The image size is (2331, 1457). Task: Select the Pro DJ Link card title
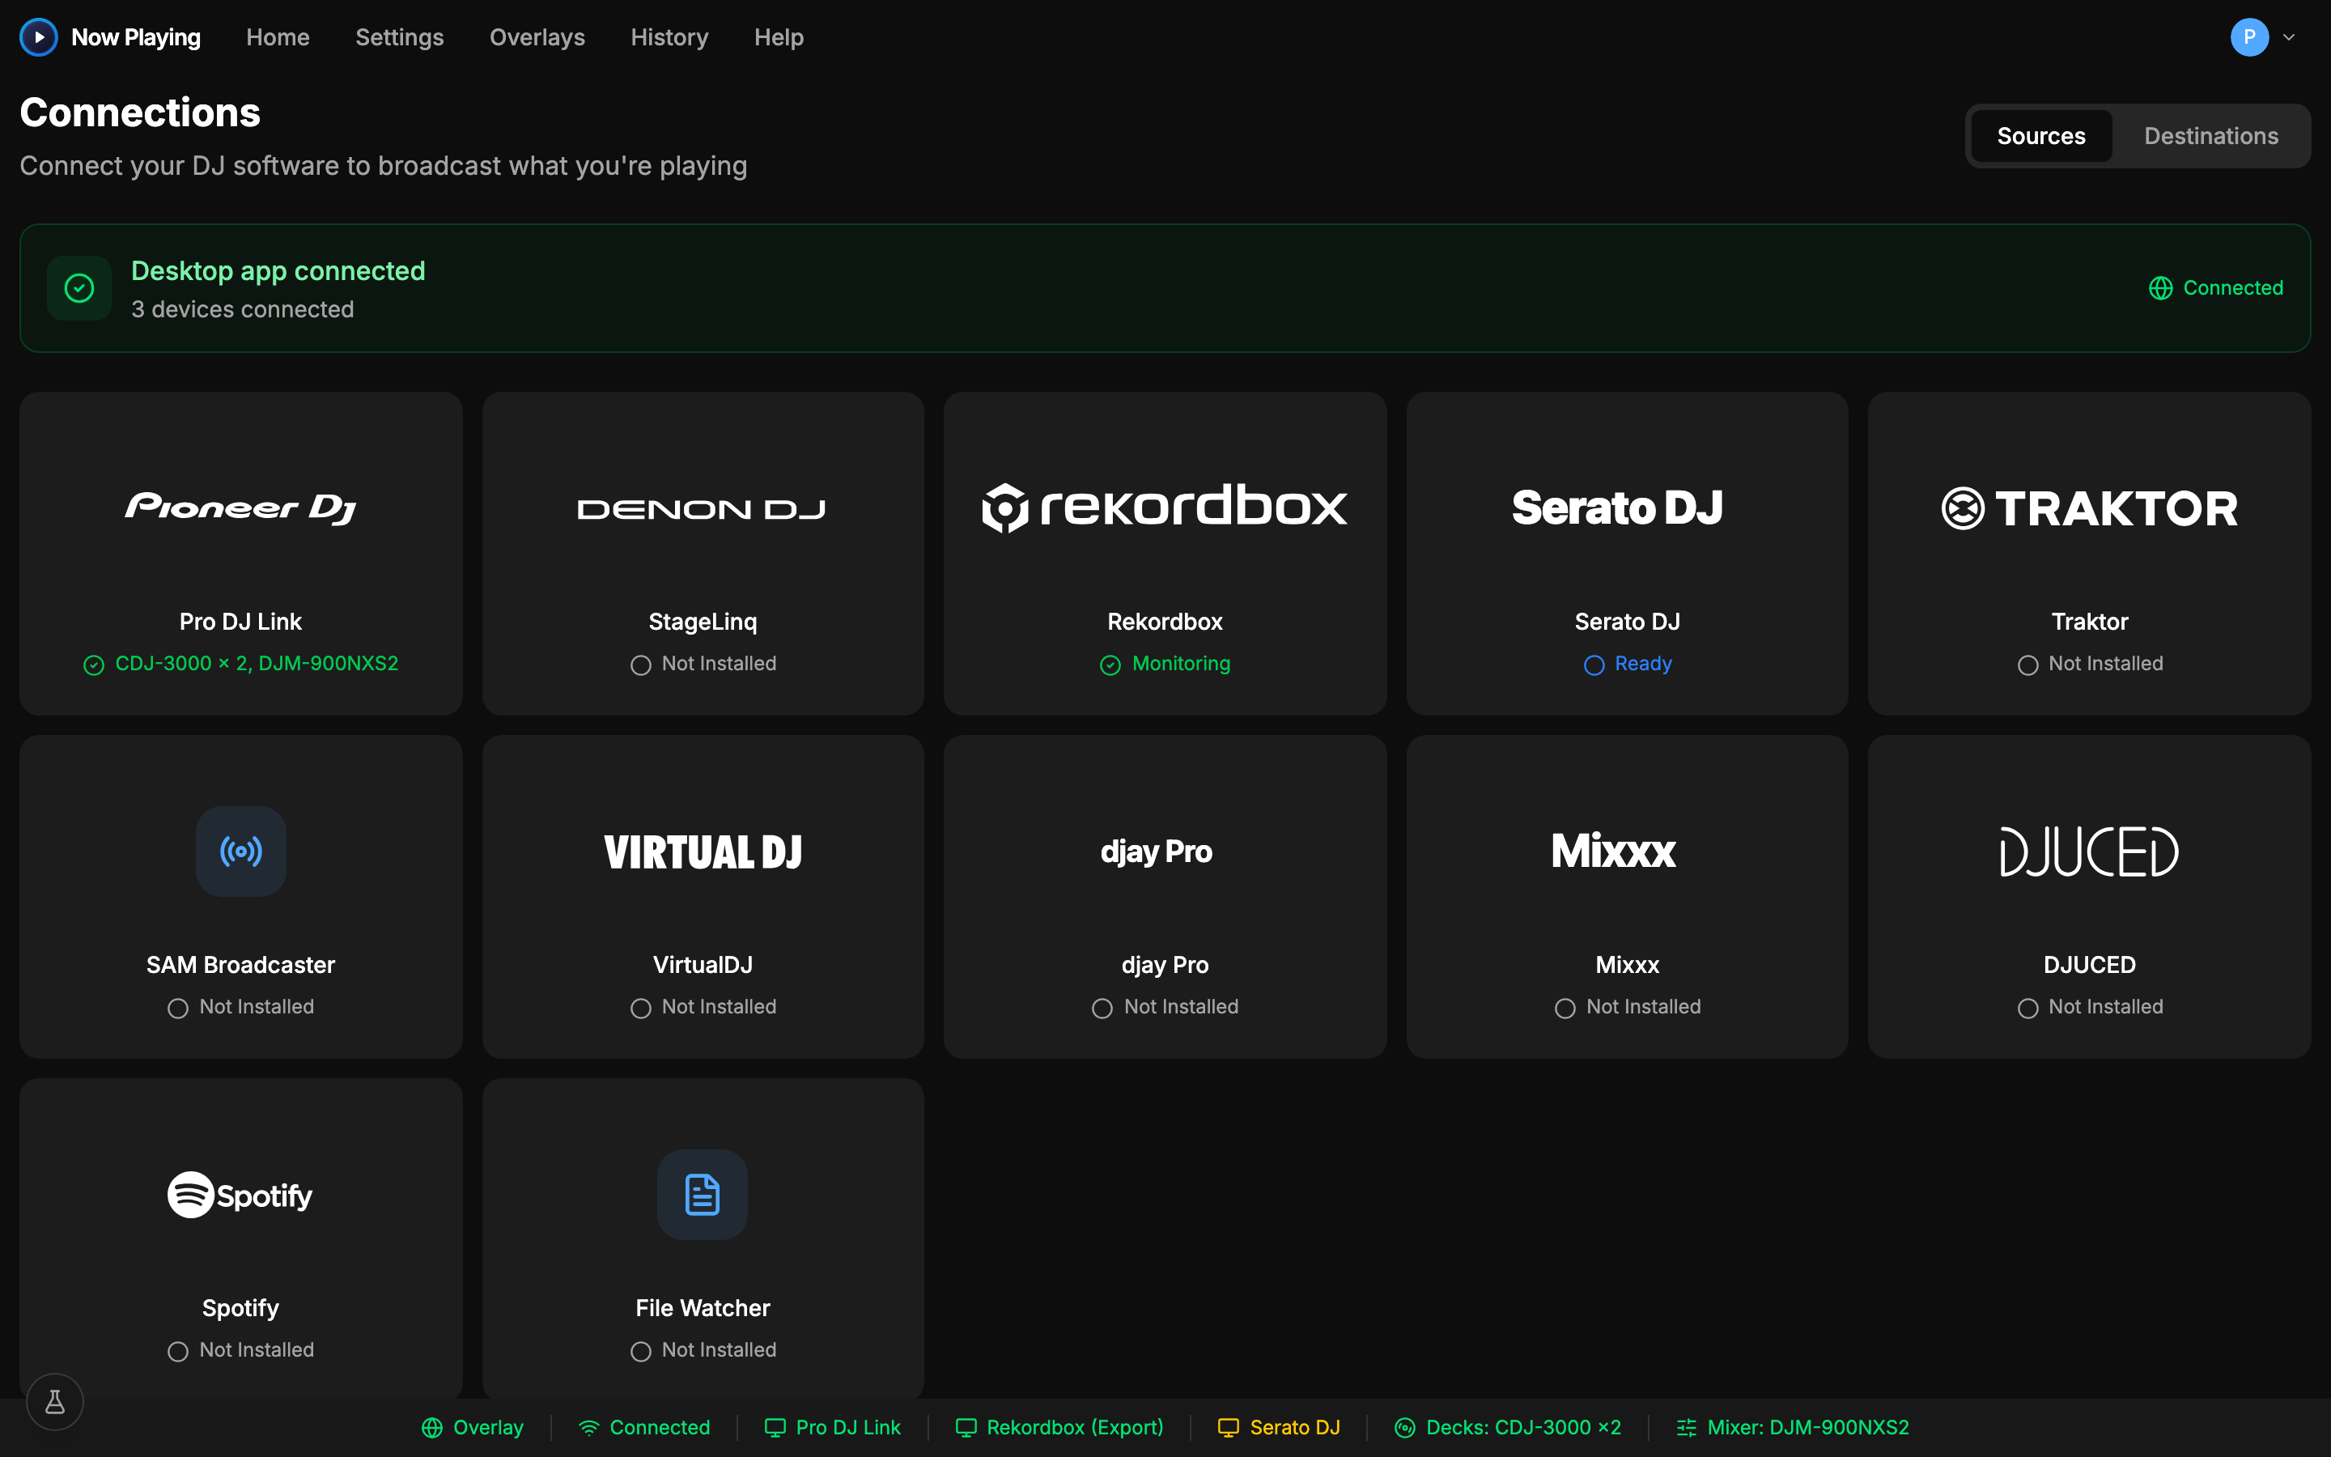(241, 622)
